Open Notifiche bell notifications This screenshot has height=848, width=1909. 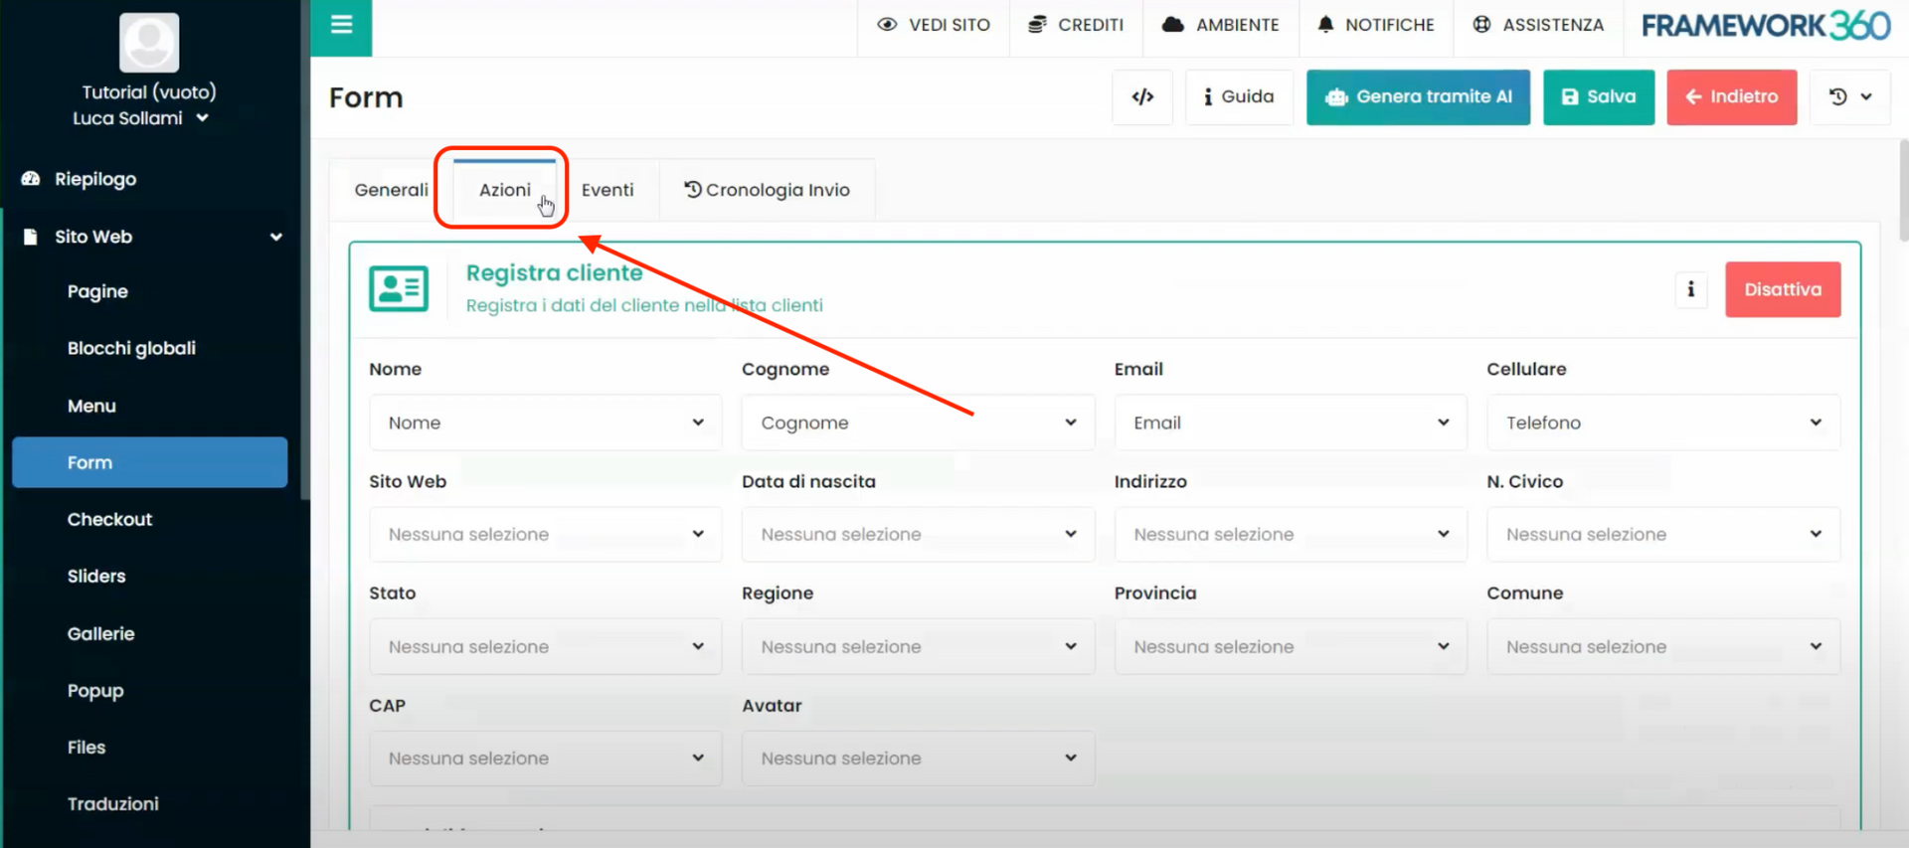tap(1376, 26)
